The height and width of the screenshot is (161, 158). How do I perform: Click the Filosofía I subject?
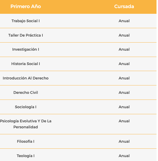pyautogui.click(x=26, y=142)
